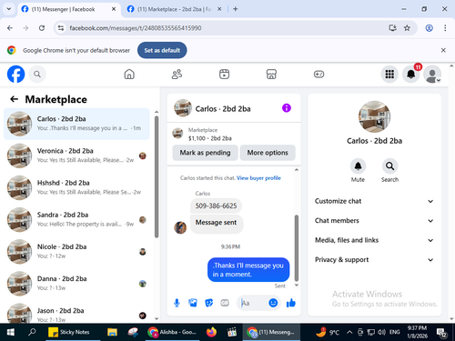Open the Chrome profile icon

430,28
